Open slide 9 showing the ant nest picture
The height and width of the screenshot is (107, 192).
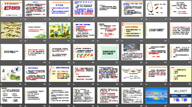tap(11, 30)
